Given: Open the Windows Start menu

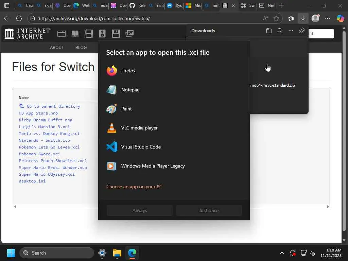Looking at the screenshot, I should (x=11, y=253).
